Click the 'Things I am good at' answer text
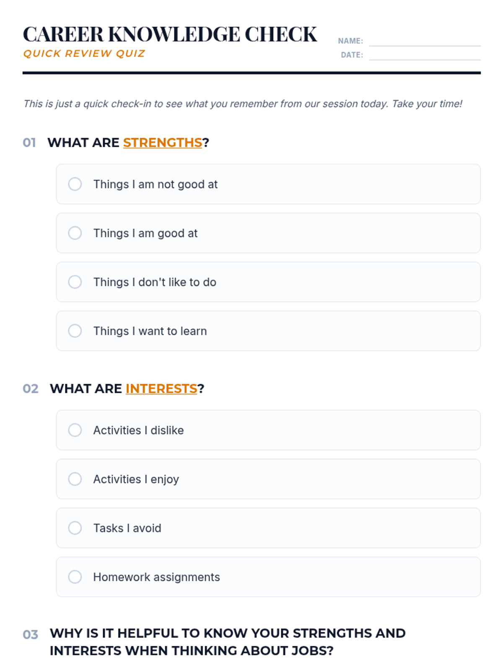This screenshot has height=671, width=503. tap(145, 233)
